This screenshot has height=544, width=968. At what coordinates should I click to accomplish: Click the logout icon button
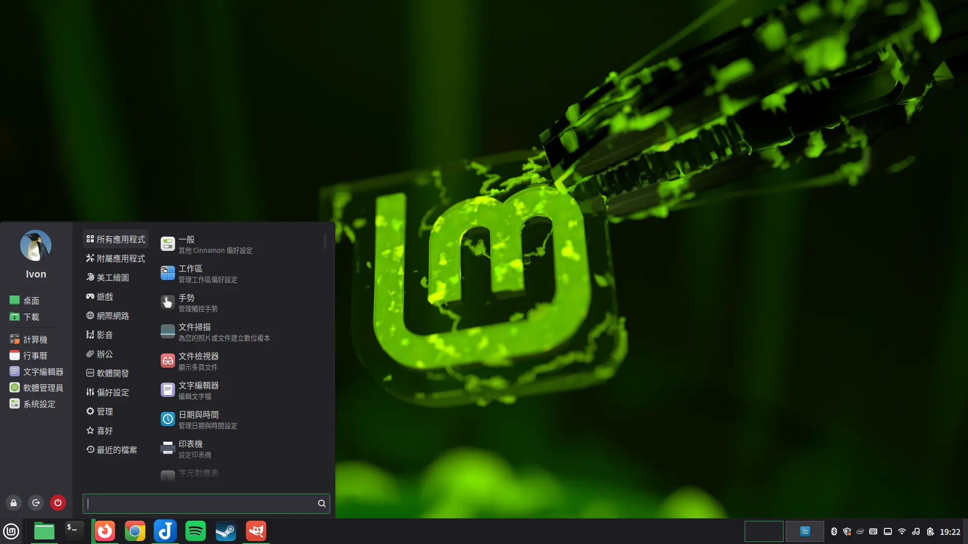coord(36,503)
